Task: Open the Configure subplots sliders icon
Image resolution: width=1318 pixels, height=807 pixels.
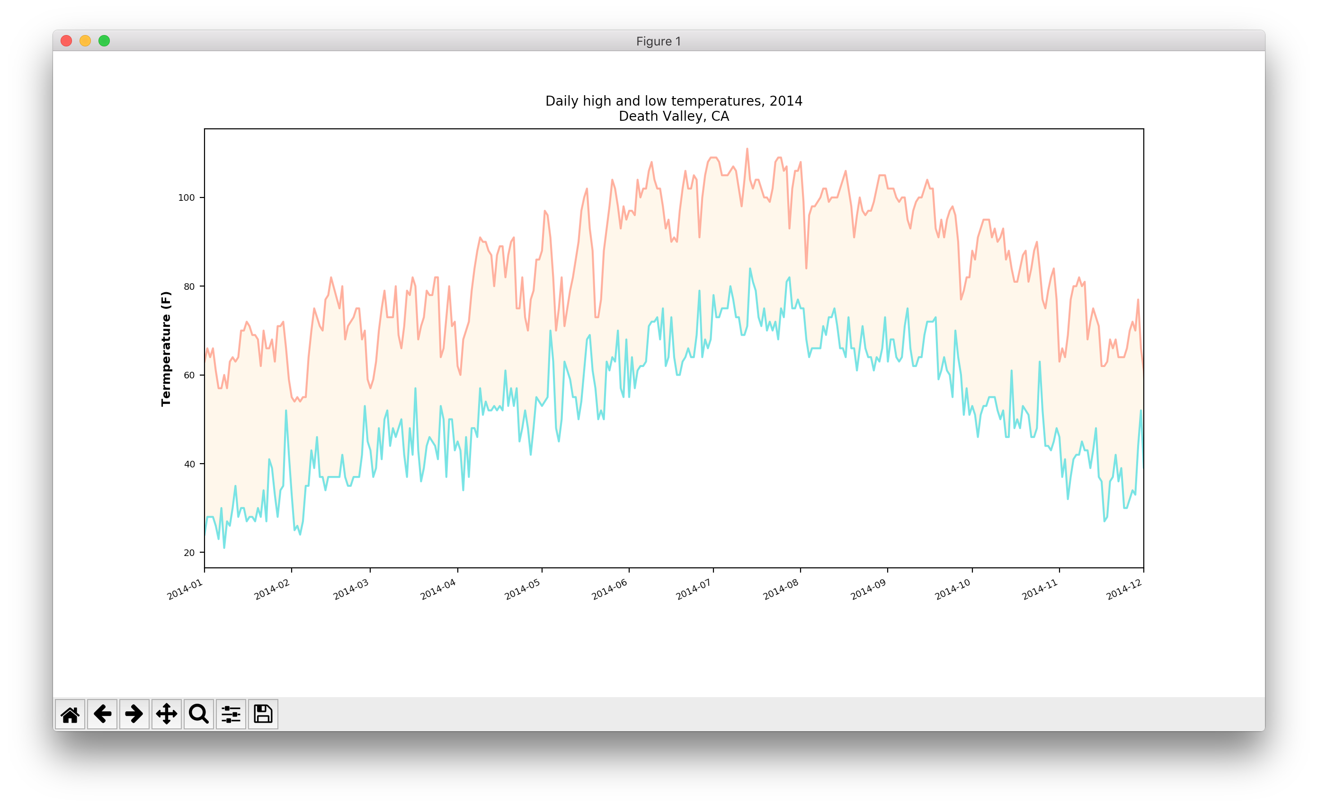Action: click(231, 714)
